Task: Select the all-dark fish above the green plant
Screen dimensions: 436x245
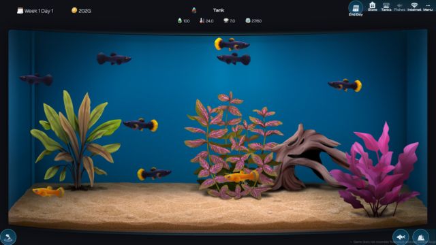Action: click(114, 59)
